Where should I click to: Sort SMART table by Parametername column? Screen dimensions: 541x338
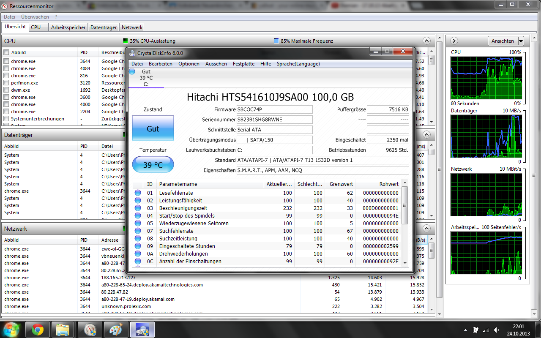coord(210,184)
